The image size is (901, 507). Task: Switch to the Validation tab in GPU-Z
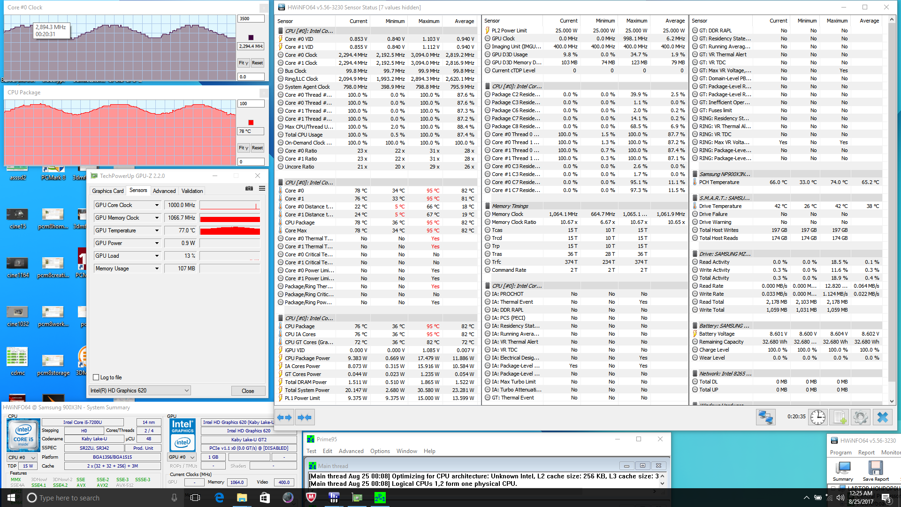coord(192,191)
